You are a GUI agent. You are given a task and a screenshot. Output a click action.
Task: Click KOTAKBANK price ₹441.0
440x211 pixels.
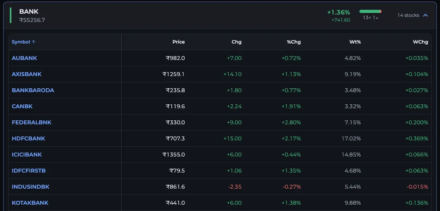(175, 203)
